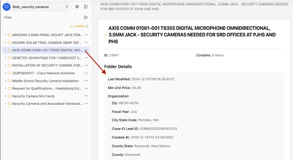
Task: Select J02P5600017 - Cisco Network Switches
Action: point(43,73)
